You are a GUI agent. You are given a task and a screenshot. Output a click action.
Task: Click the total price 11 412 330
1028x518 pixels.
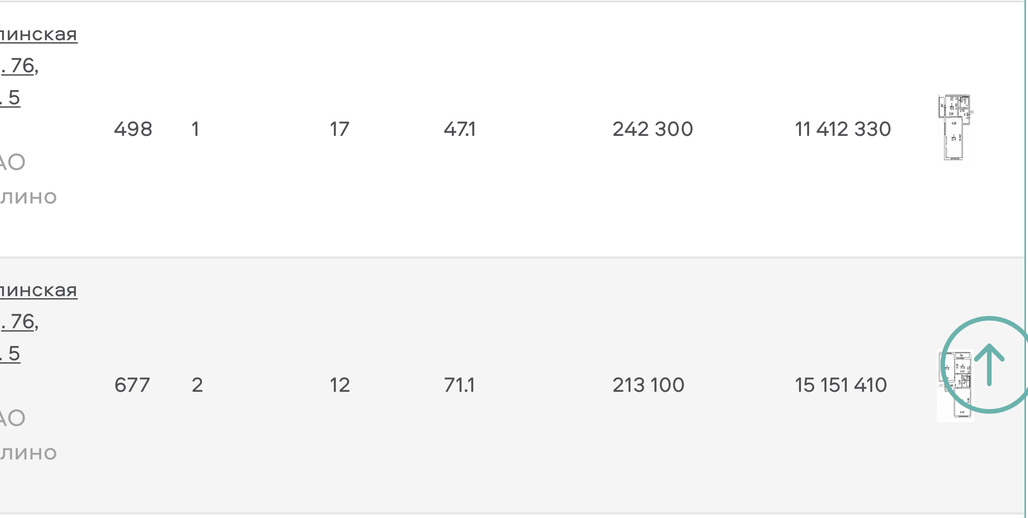(843, 129)
